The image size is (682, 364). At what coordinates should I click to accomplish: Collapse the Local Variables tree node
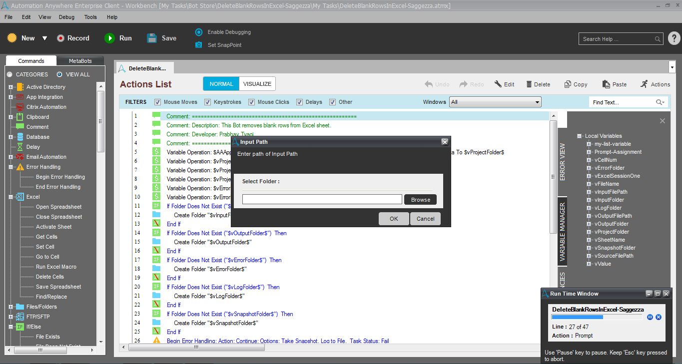580,136
